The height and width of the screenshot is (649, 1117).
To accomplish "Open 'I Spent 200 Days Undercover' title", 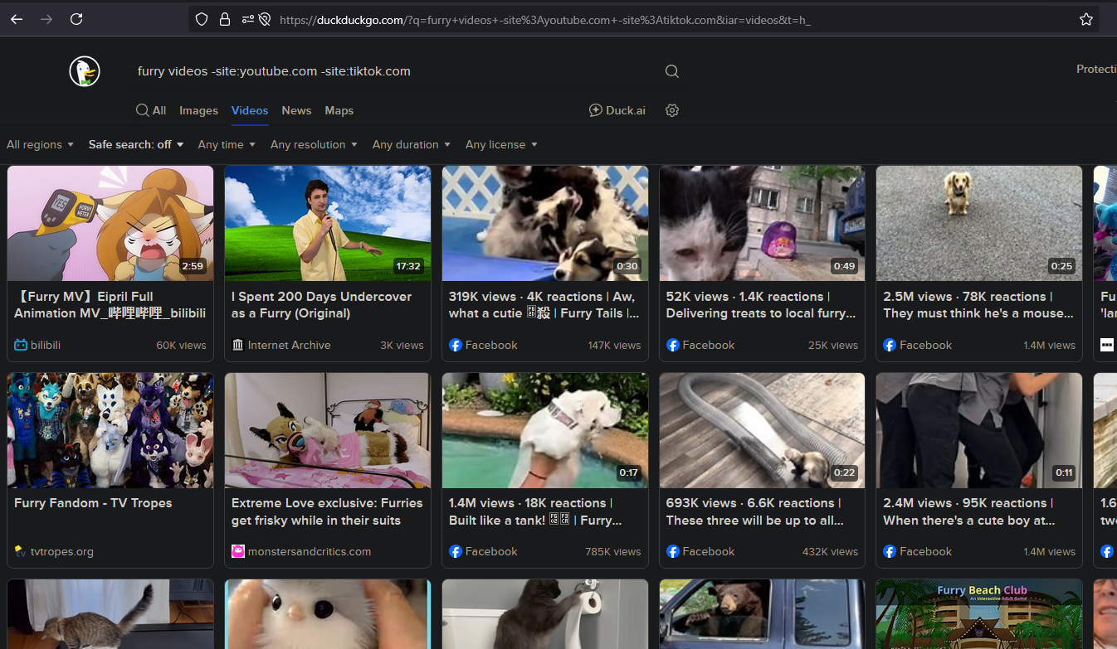I will click(321, 305).
